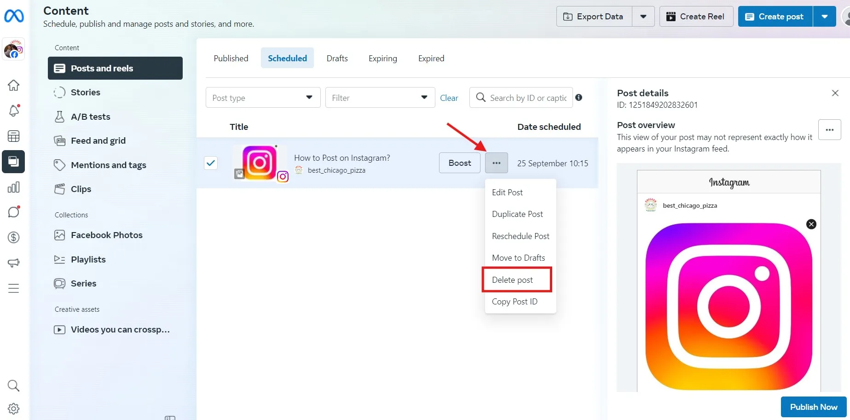This screenshot has height=420, width=850.
Task: Open Notifications bell icon
Action: tap(14, 111)
